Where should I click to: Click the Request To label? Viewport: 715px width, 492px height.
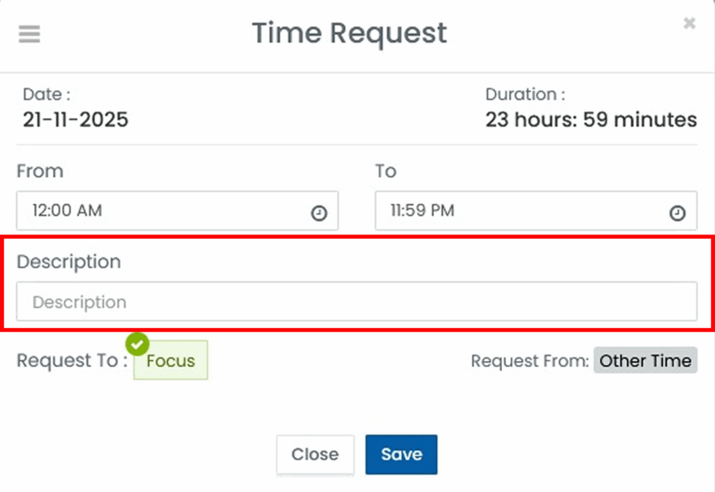click(x=72, y=361)
